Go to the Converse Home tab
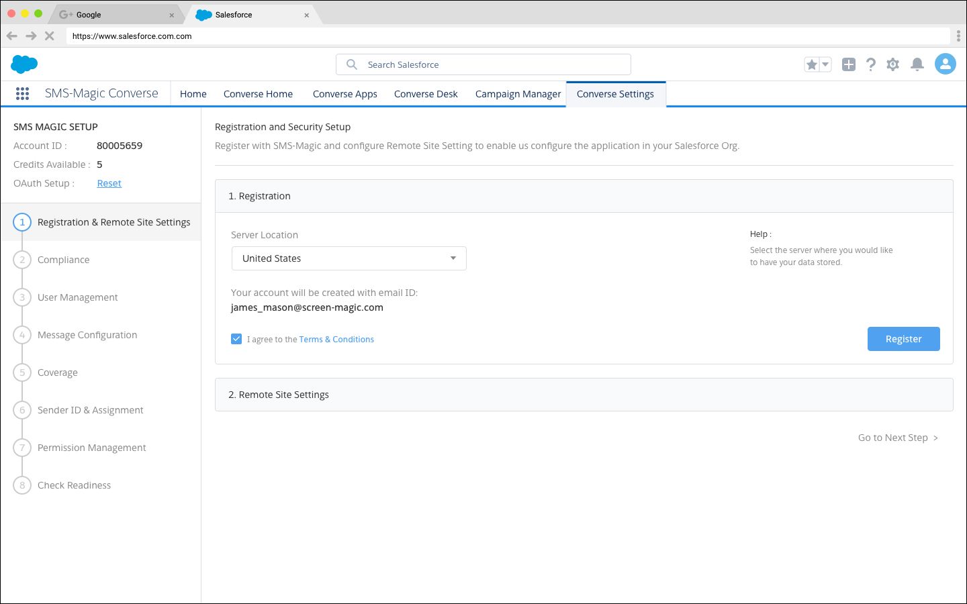Image resolution: width=967 pixels, height=604 pixels. pyautogui.click(x=258, y=94)
